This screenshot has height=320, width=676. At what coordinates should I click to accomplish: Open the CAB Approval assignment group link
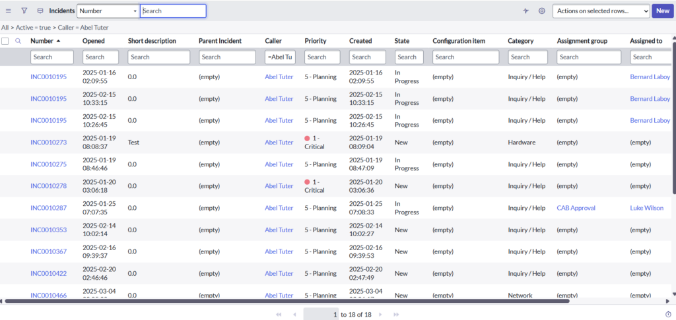coord(576,208)
